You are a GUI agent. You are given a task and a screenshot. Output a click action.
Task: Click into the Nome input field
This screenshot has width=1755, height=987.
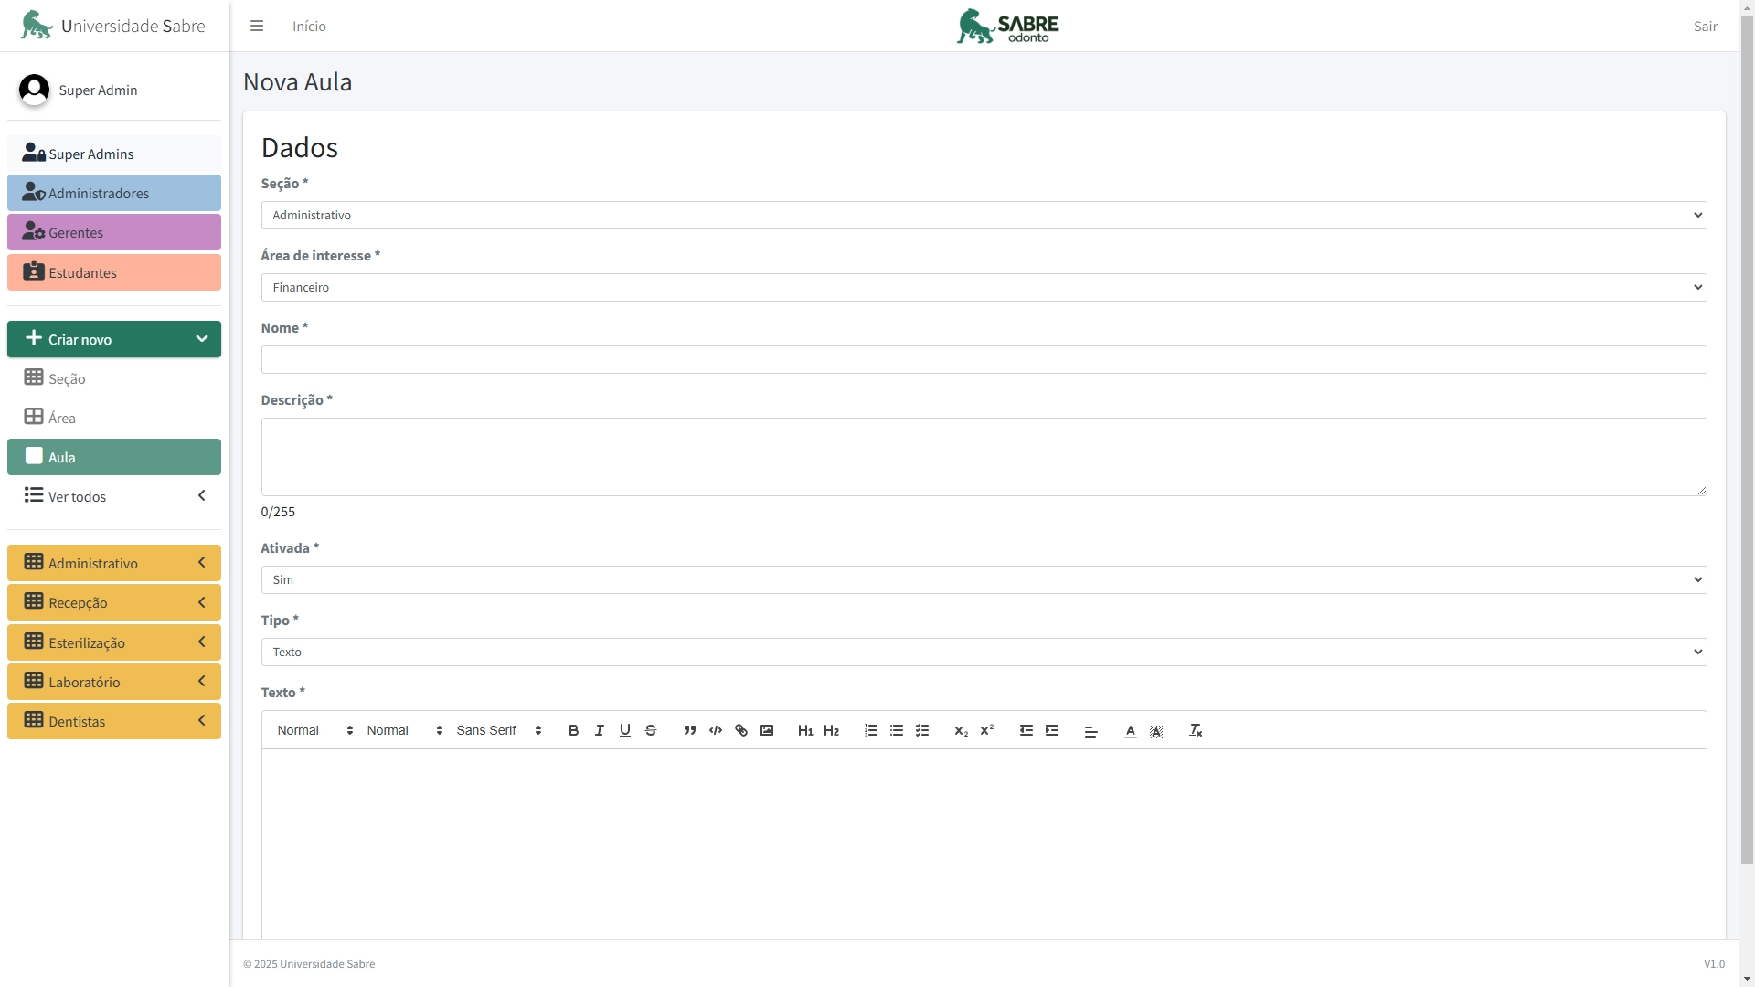coord(984,360)
